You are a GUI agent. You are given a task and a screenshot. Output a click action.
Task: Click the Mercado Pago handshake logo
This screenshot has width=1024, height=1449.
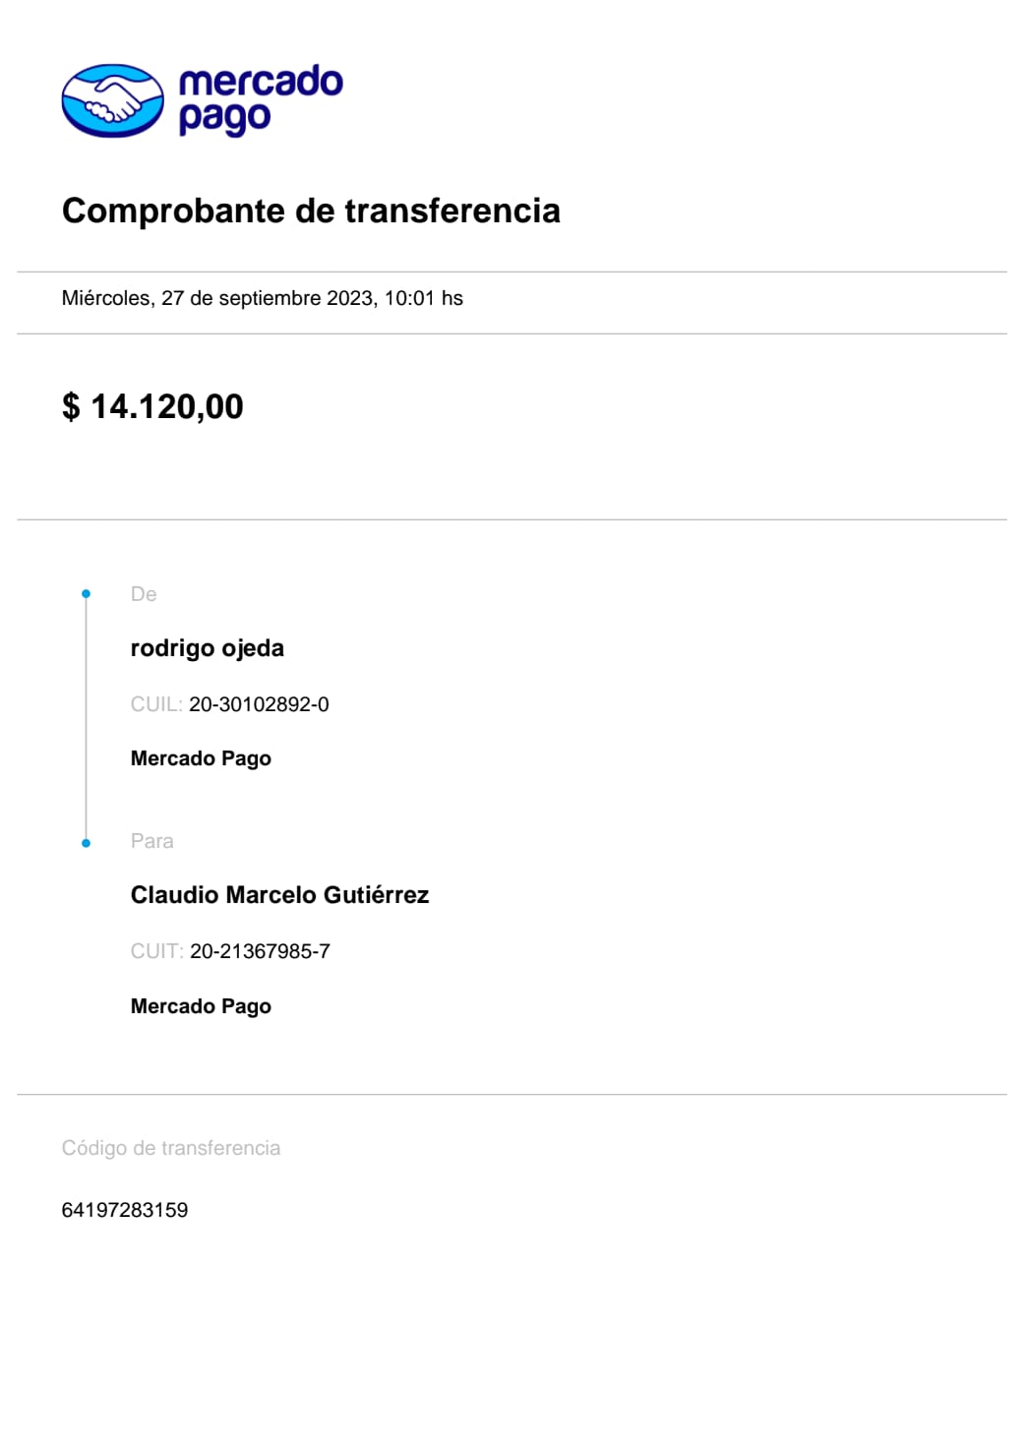112,100
